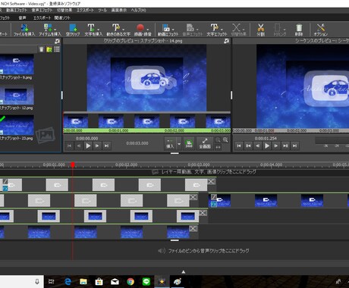Open the エクスポート menu bar item
This screenshot has width=349, height=288.
[x=85, y=10]
